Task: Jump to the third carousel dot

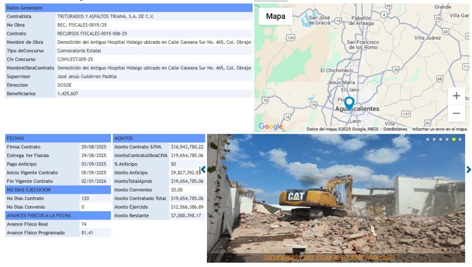Action: pos(441,139)
